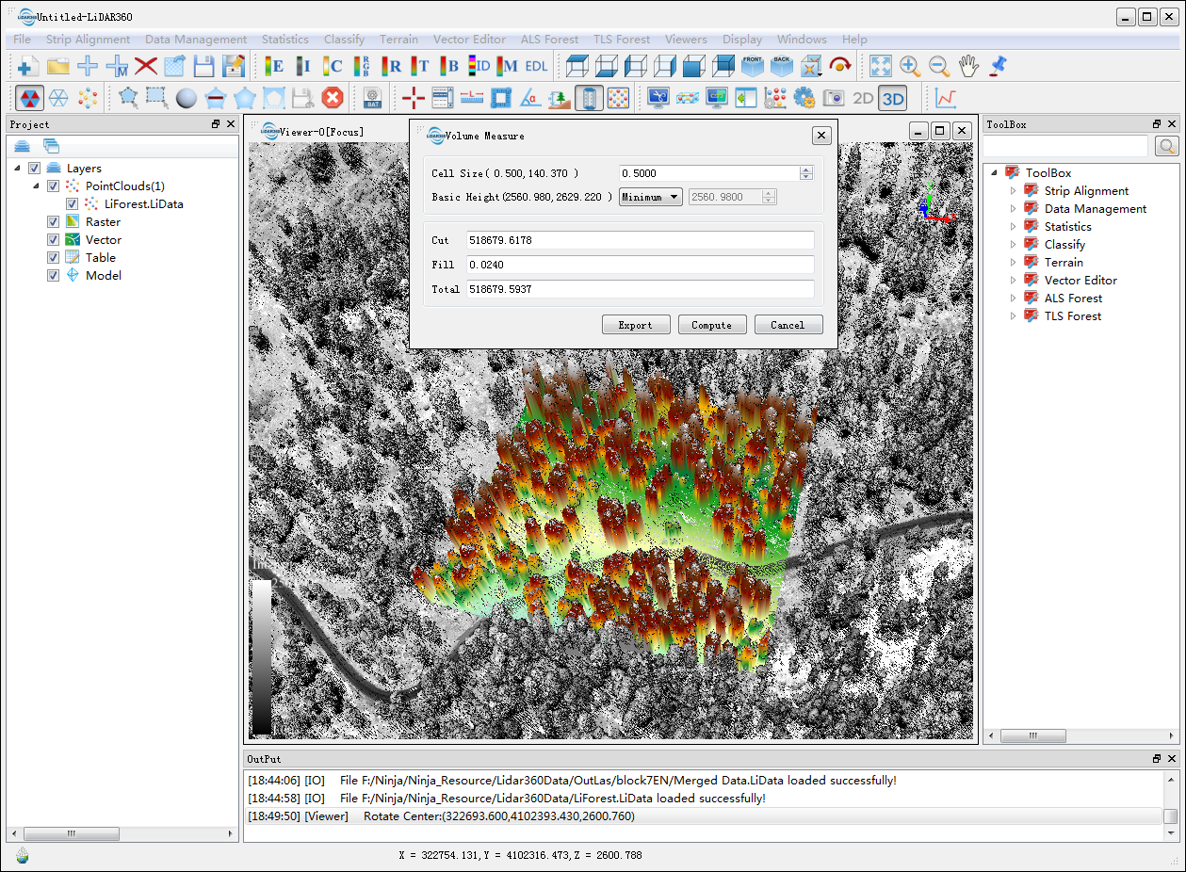The height and width of the screenshot is (872, 1186).
Task: Click the Full Extent zoom icon
Action: click(x=881, y=66)
